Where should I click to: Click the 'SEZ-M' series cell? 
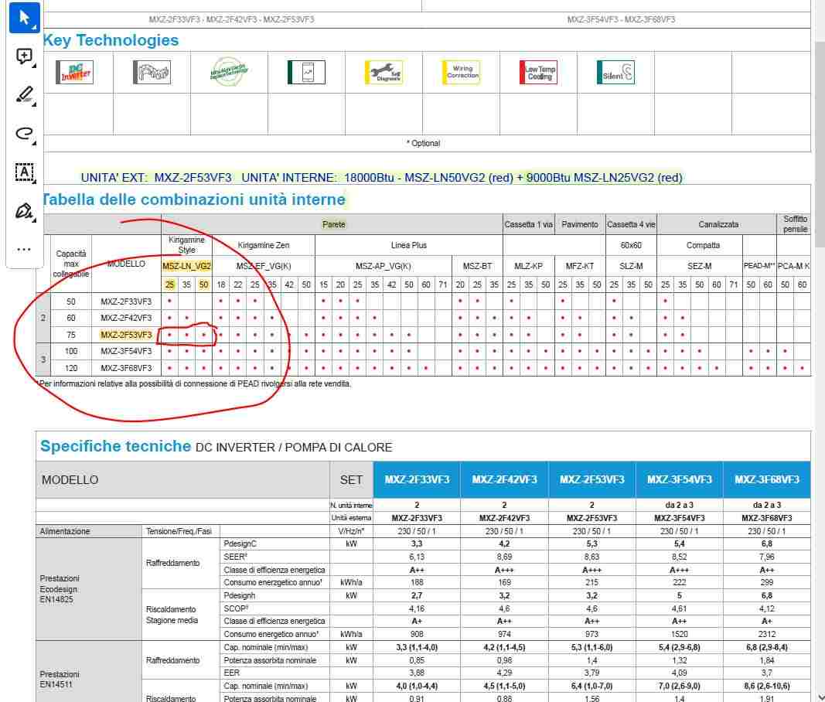[x=699, y=266]
